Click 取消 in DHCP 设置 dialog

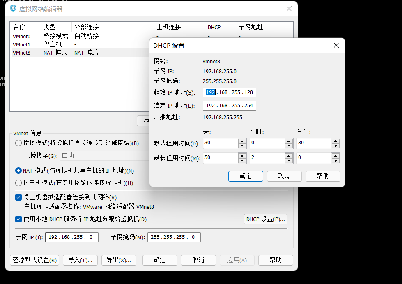pos(284,176)
